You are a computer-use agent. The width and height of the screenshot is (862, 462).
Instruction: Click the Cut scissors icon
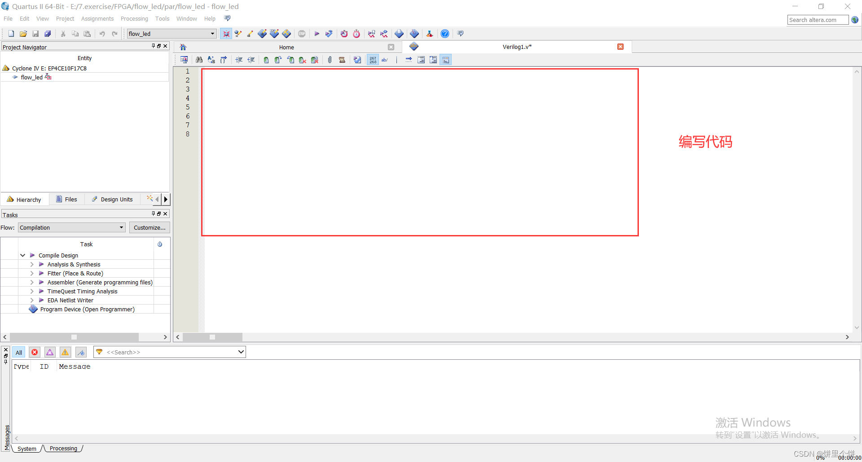click(63, 34)
